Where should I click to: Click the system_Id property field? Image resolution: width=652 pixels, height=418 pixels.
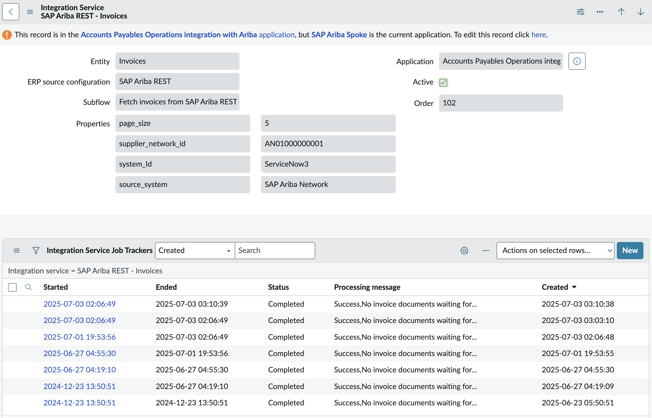(183, 164)
